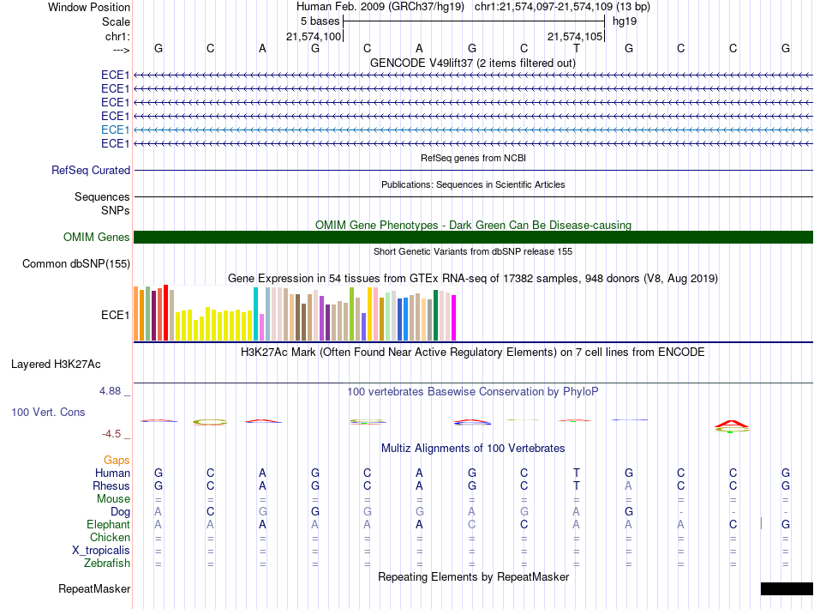Click the OMIM Genes track label
The height and width of the screenshot is (609, 814).
point(97,237)
